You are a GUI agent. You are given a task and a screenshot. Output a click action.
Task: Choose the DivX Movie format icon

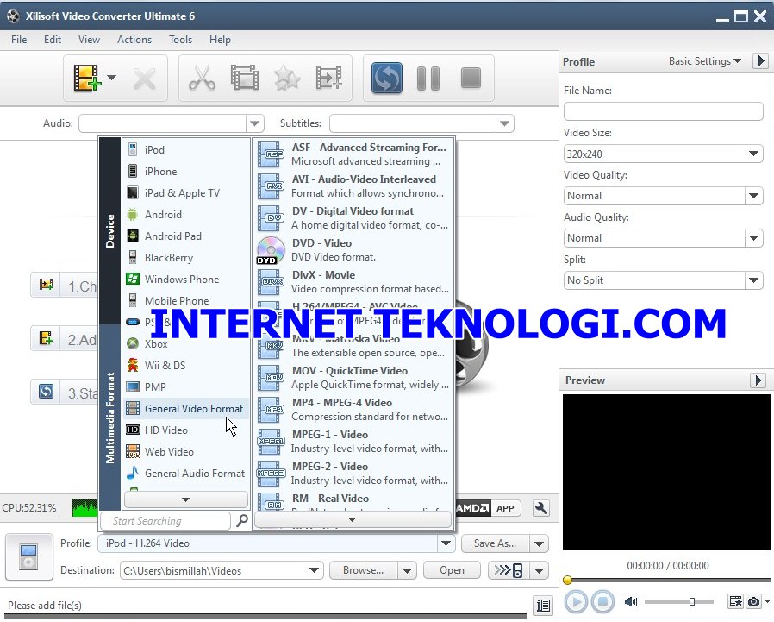coord(271,282)
